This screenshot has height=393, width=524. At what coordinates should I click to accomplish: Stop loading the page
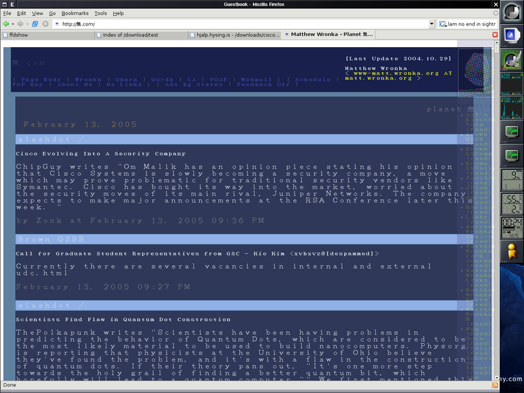click(45, 24)
